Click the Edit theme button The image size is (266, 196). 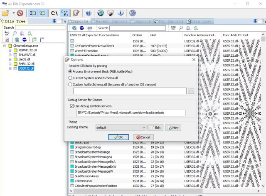coord(155,128)
